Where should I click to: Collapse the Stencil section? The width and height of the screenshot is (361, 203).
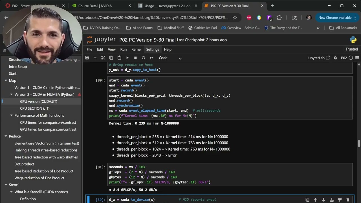(6, 185)
